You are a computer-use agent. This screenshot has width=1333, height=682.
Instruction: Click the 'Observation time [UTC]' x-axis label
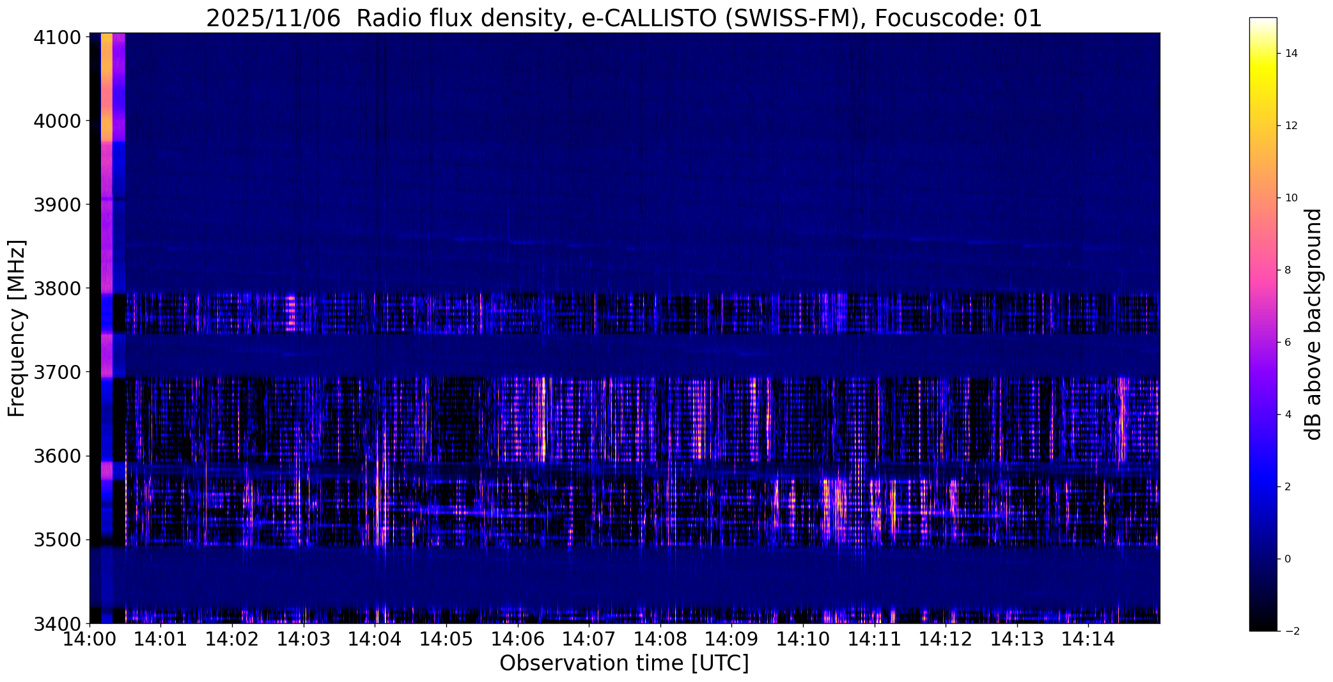[x=624, y=663]
